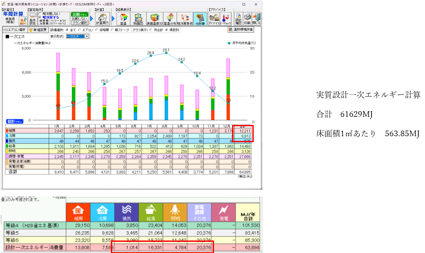Click the 計算実行 (run calculation) icon
Screen dimensions: 425x253
[x=102, y=19]
